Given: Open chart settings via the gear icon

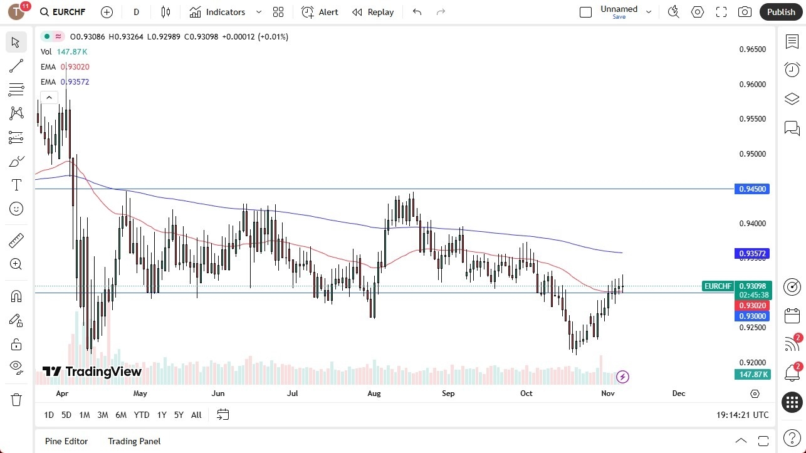Looking at the screenshot, I should click(697, 11).
